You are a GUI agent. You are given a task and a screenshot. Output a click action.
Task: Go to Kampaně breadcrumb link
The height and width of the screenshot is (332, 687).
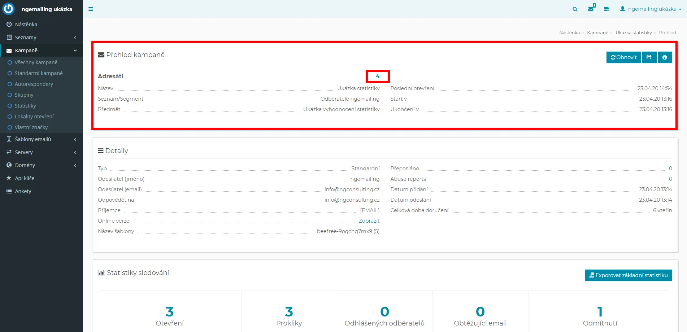click(x=597, y=33)
